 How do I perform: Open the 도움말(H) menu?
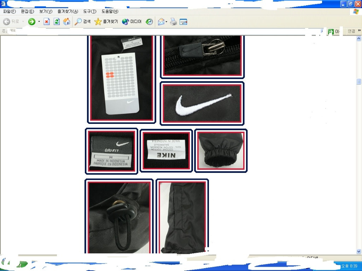(110, 11)
